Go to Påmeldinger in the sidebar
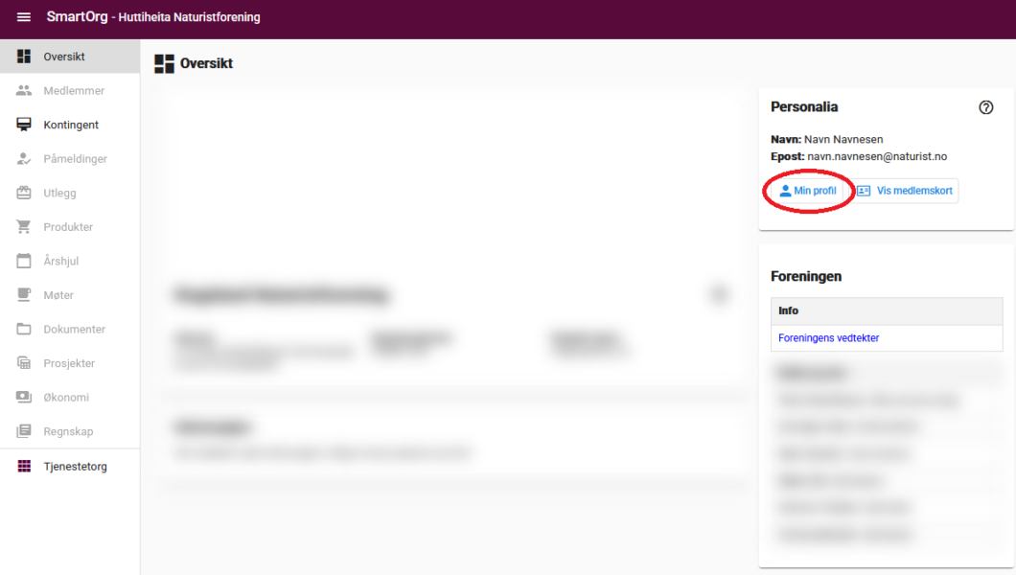 [75, 159]
